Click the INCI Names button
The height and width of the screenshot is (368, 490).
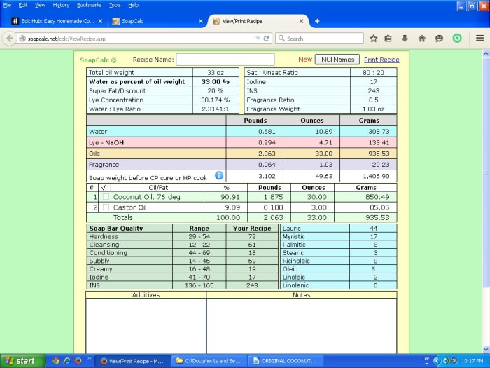pos(337,60)
